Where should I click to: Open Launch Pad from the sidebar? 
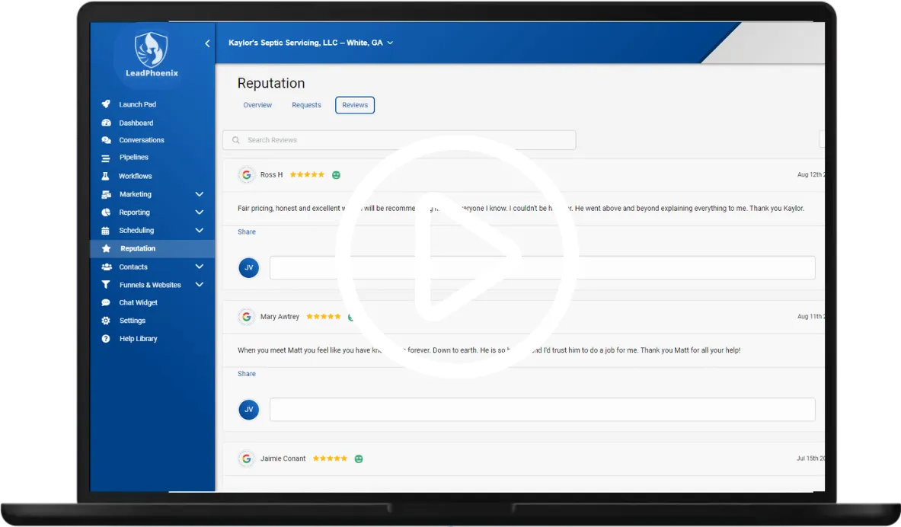[x=137, y=104]
